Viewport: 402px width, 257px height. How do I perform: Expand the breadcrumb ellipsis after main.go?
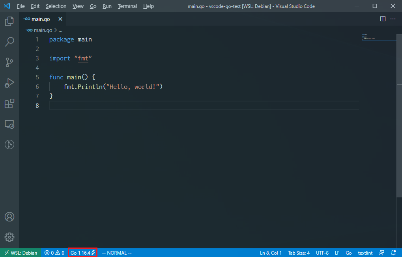(x=60, y=30)
